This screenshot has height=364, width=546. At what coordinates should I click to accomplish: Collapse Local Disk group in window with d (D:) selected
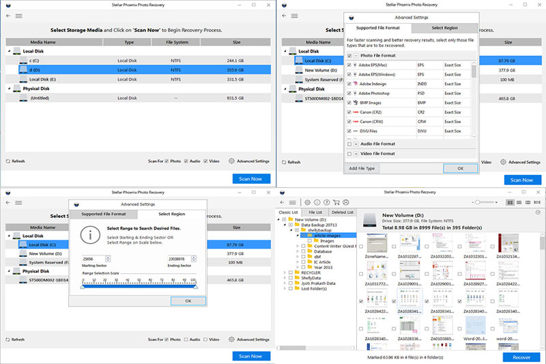click(x=10, y=51)
